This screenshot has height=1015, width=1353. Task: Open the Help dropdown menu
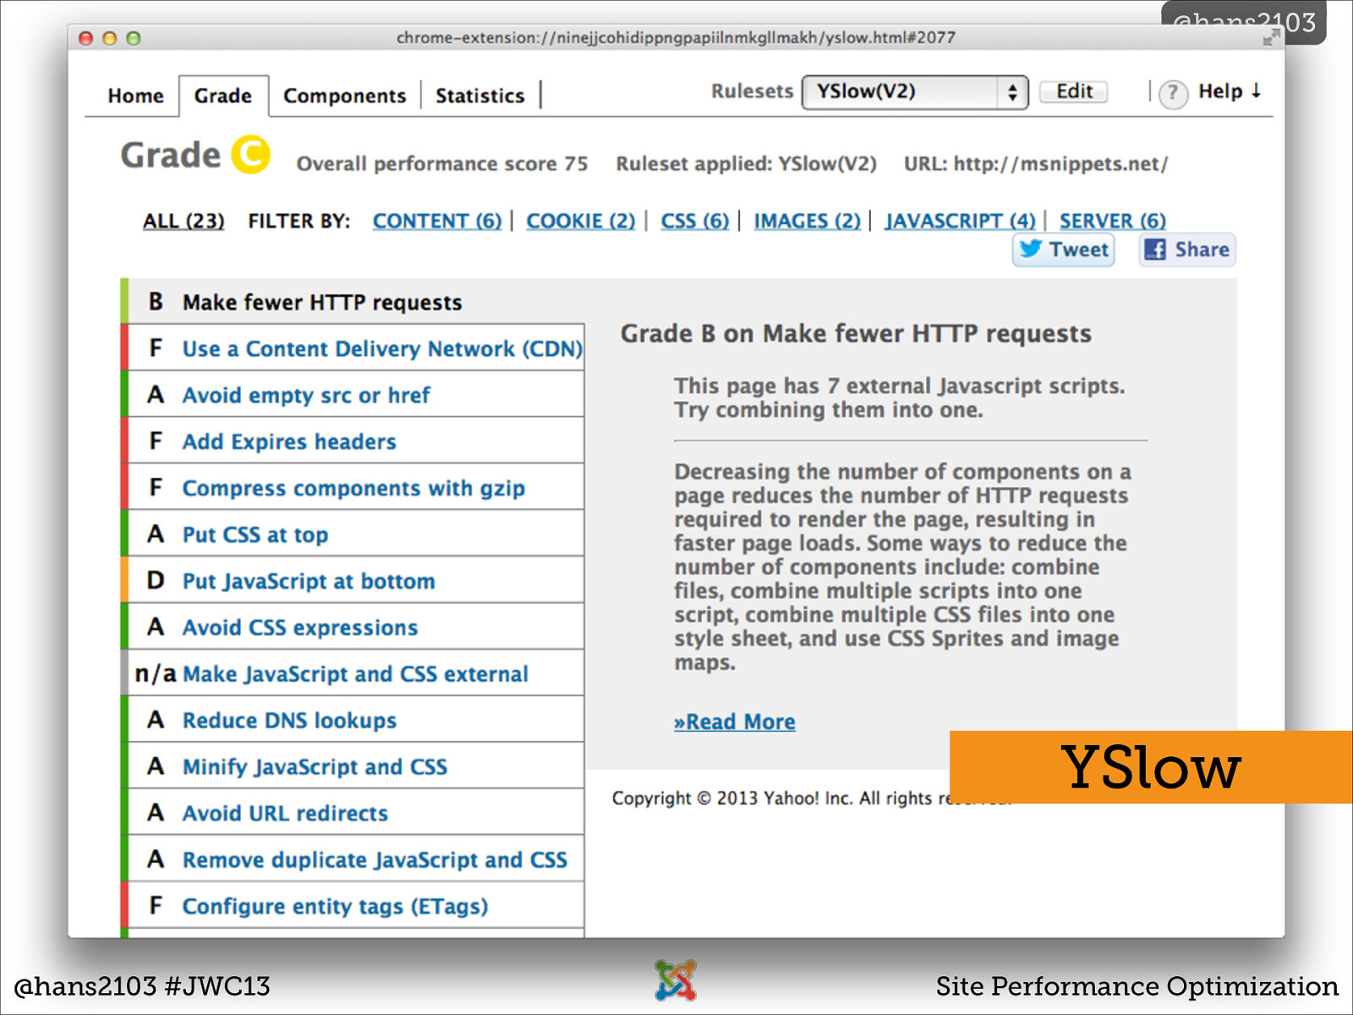click(x=1230, y=91)
